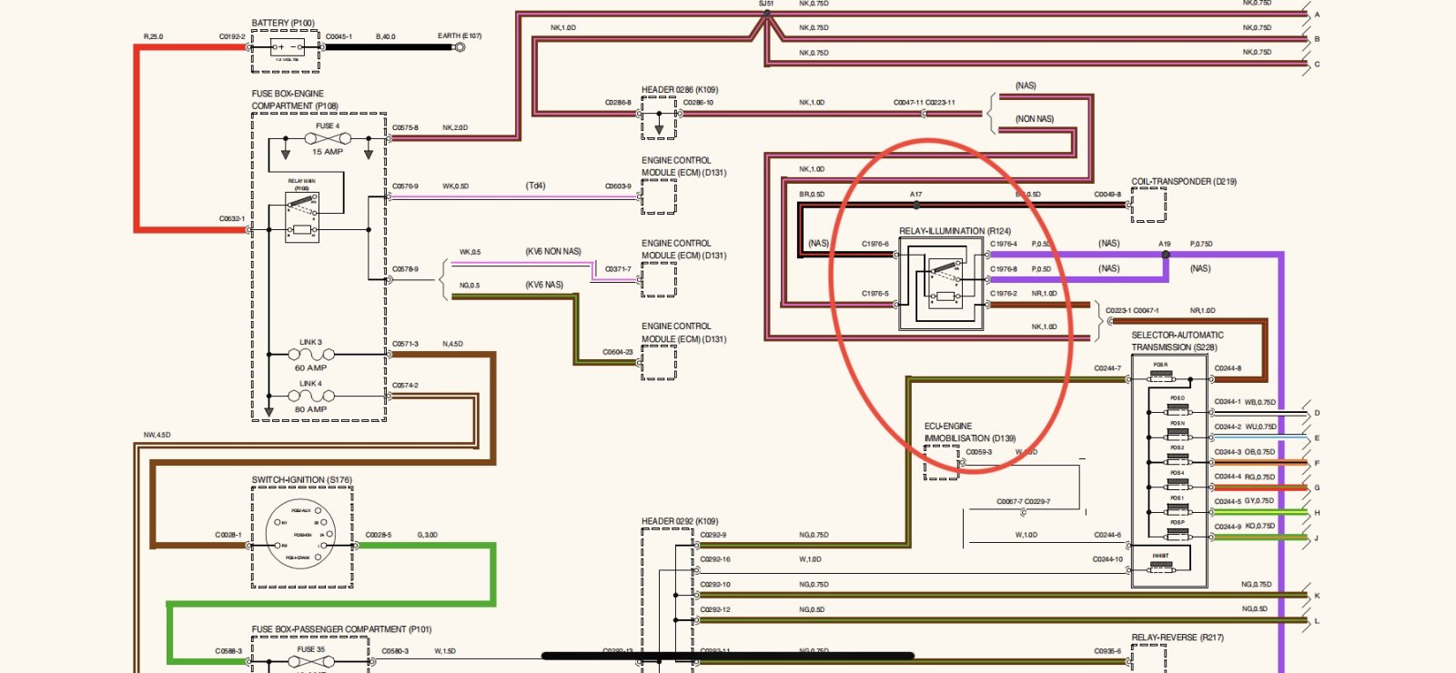Select the A19 splice point

point(1166,255)
